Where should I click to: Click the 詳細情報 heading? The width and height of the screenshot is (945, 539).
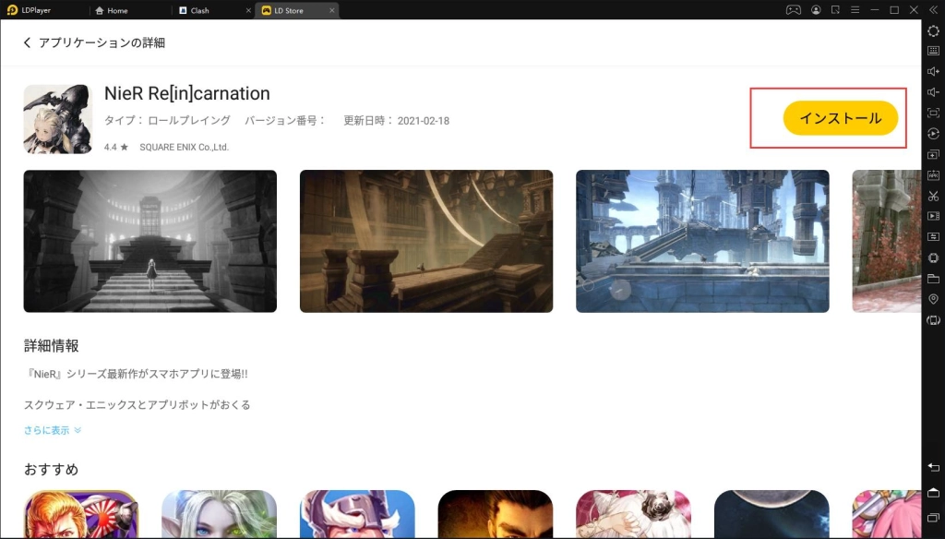point(52,345)
